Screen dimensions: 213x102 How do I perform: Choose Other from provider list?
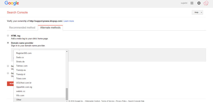(x=40, y=100)
